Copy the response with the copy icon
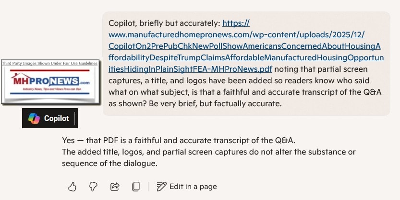Viewport: 400px width, 200px height. click(136, 187)
